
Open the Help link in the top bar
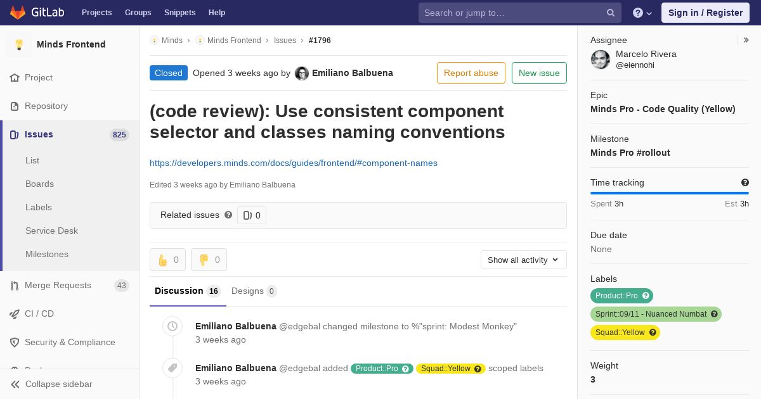217,13
